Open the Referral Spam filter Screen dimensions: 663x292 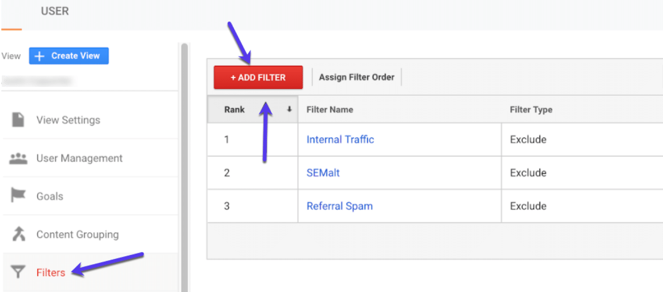(x=339, y=206)
